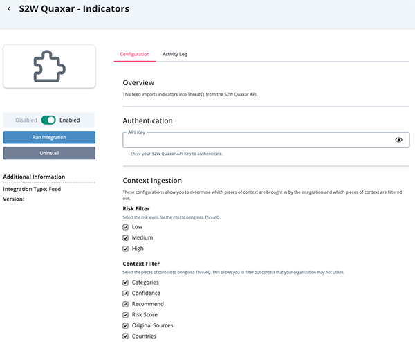Toggle the Confidence context checkbox
The image size is (415, 342).
pos(125,294)
